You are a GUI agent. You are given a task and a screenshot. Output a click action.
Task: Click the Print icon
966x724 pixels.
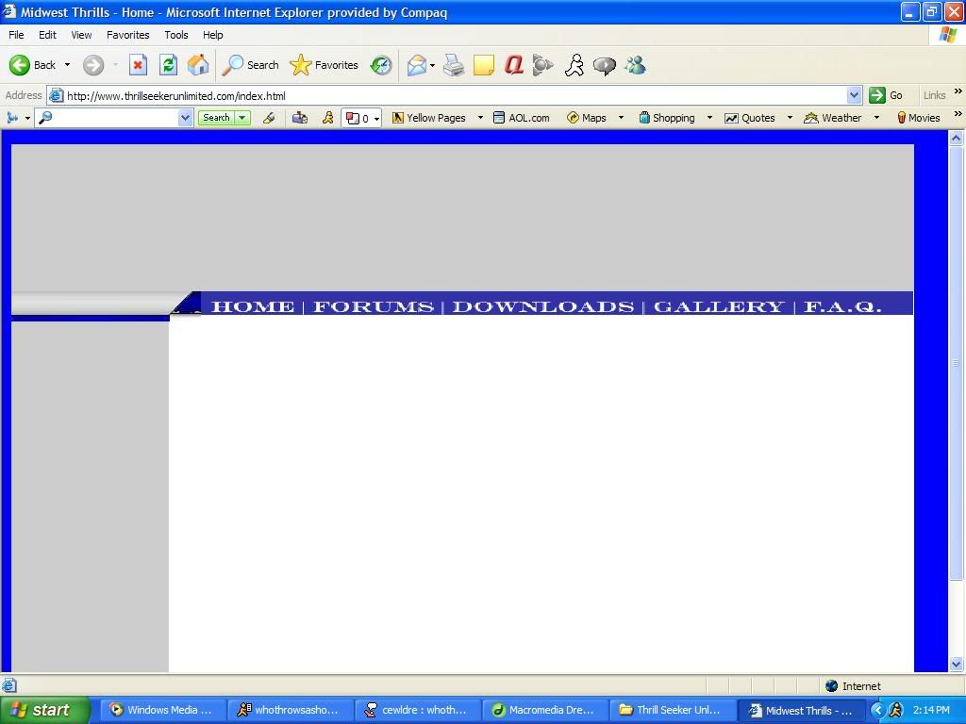(454, 65)
